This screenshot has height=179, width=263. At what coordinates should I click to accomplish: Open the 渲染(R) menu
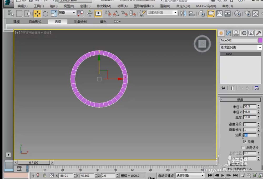pyautogui.click(x=165, y=6)
